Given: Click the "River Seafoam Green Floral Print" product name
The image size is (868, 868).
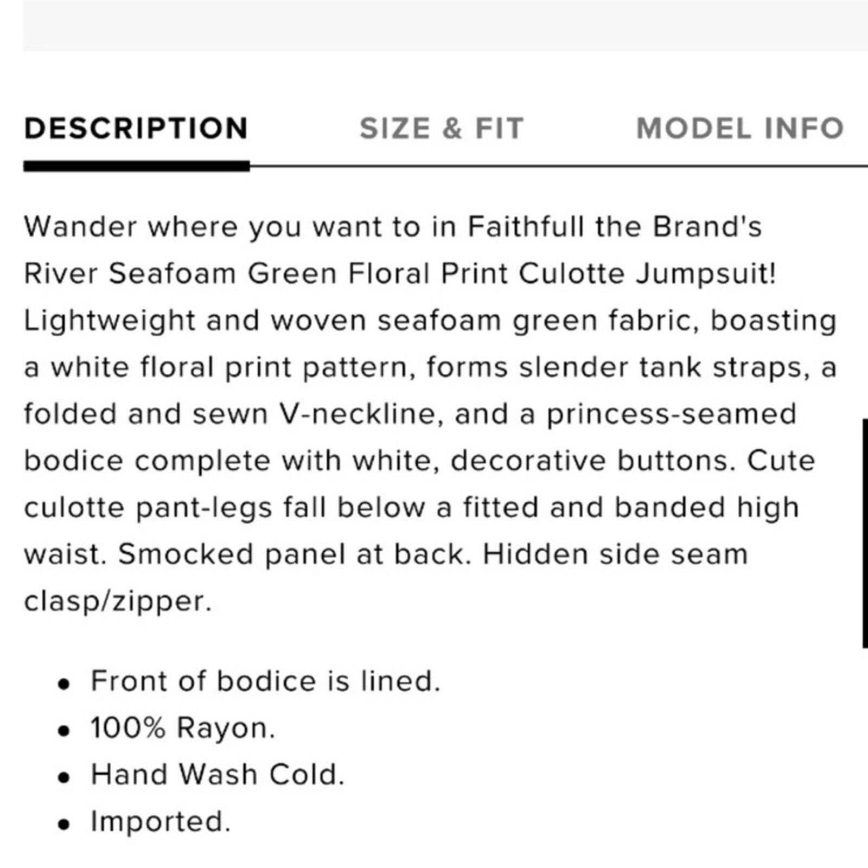Looking at the screenshot, I should click(x=266, y=273).
